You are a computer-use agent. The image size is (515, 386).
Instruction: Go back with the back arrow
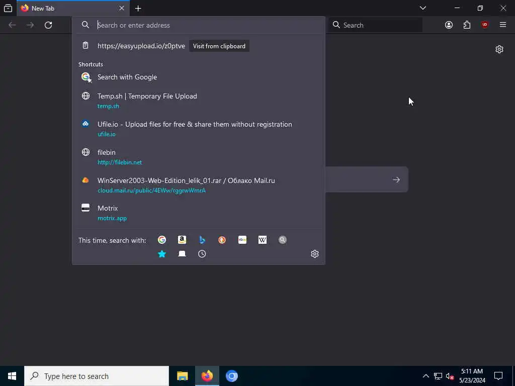(12, 25)
